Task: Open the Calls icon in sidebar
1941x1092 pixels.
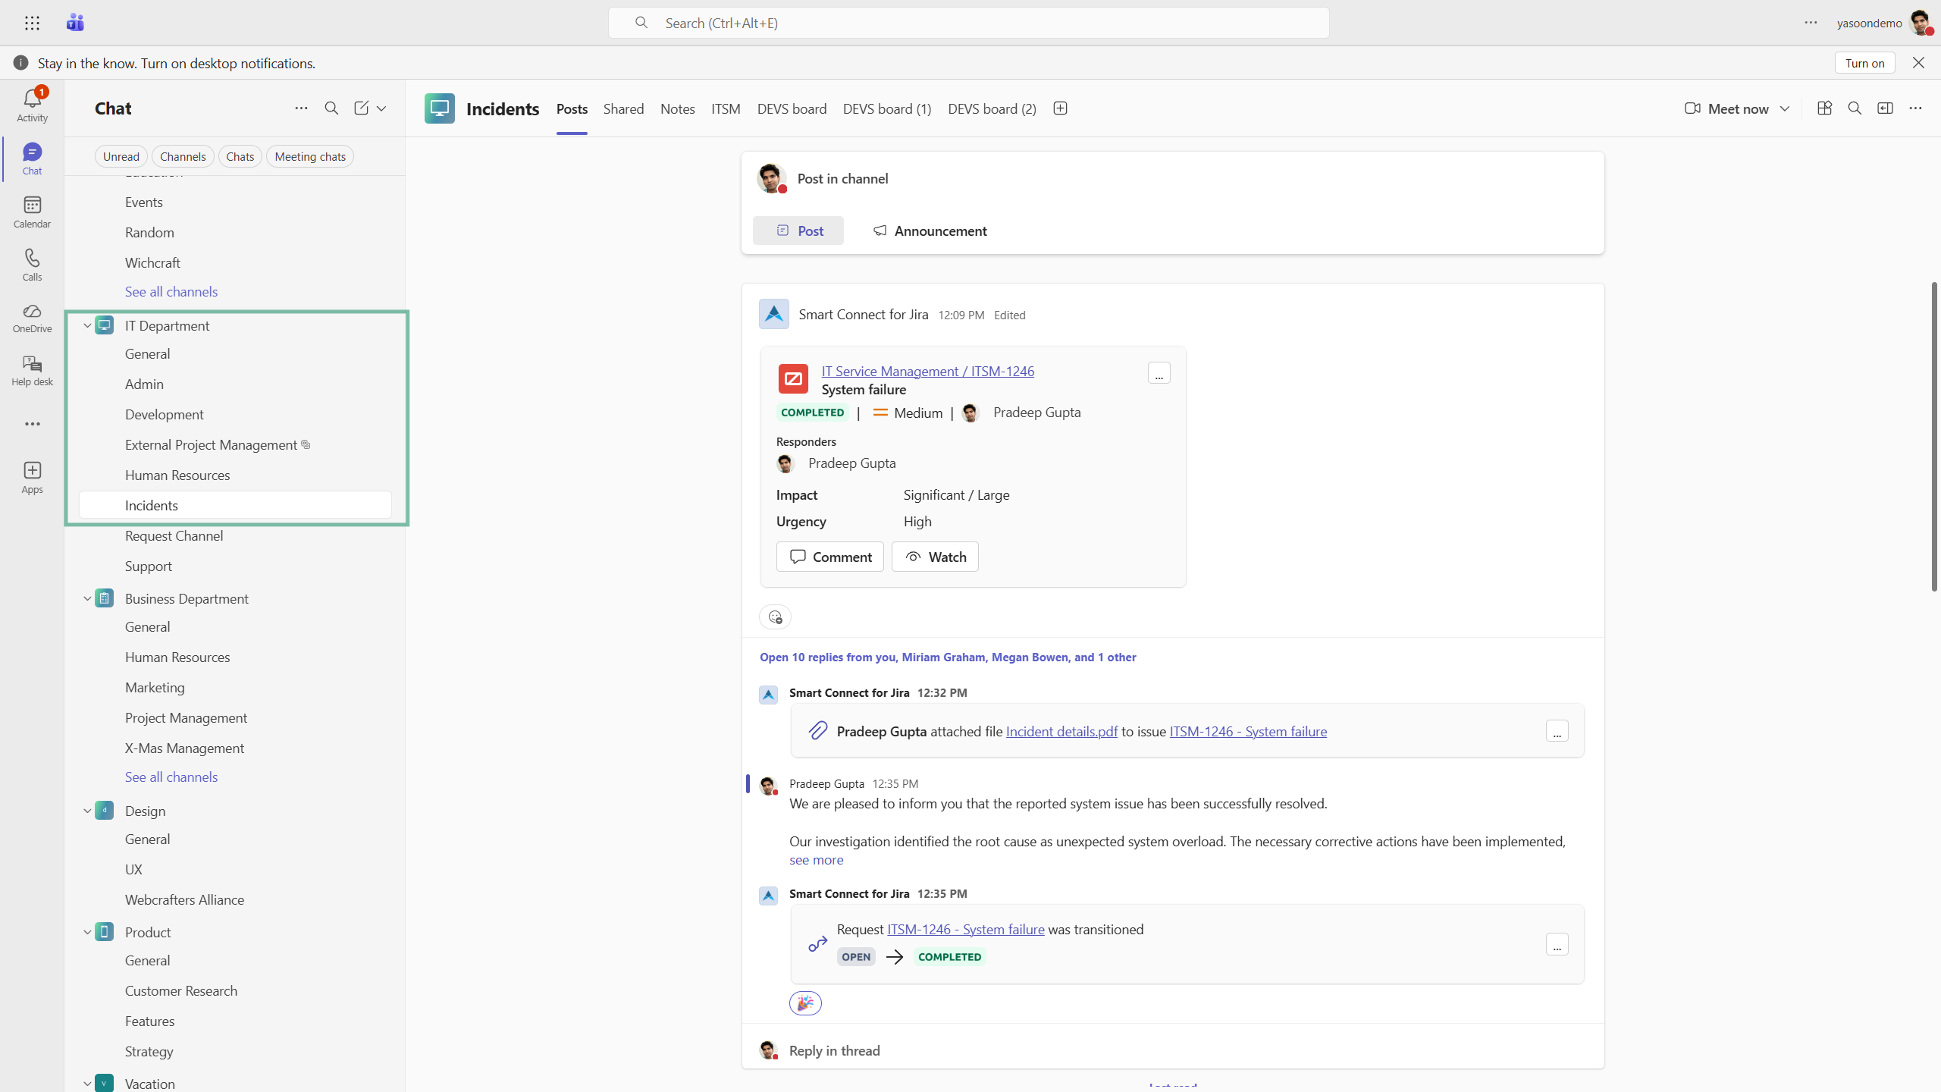Action: (x=32, y=265)
